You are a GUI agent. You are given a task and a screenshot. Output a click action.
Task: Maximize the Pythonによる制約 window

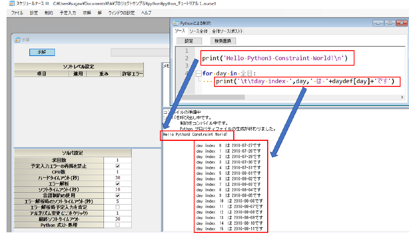(390, 23)
